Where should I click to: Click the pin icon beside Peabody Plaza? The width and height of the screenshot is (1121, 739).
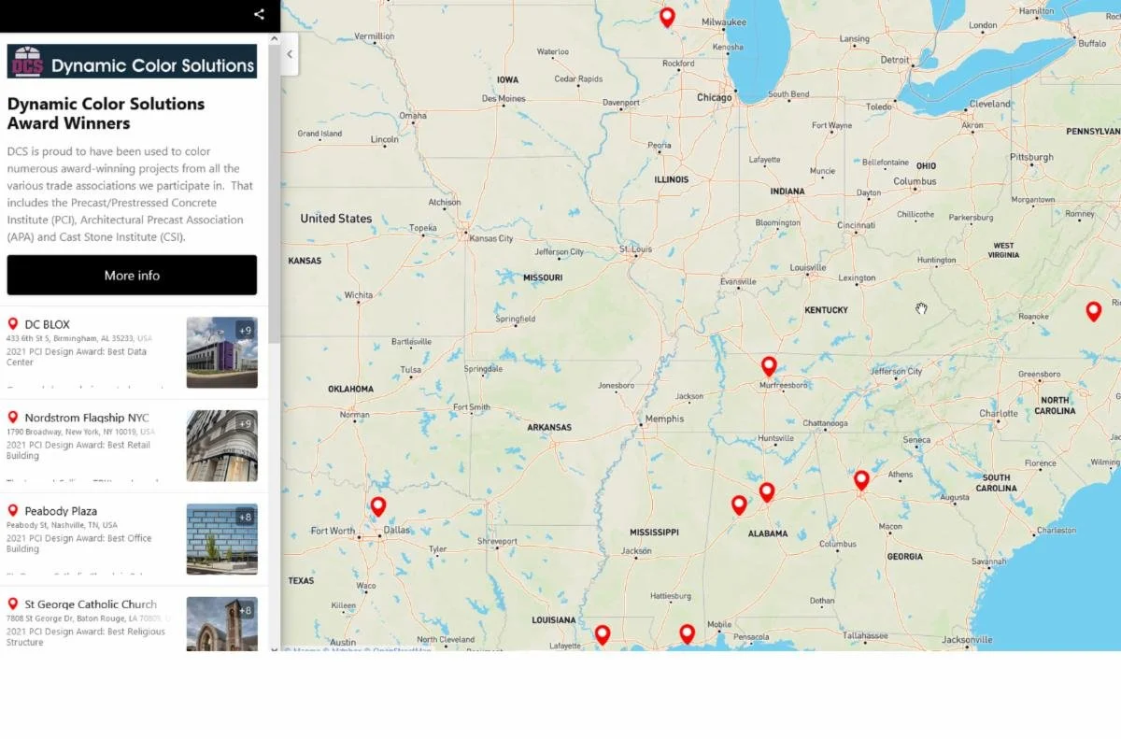(x=13, y=510)
